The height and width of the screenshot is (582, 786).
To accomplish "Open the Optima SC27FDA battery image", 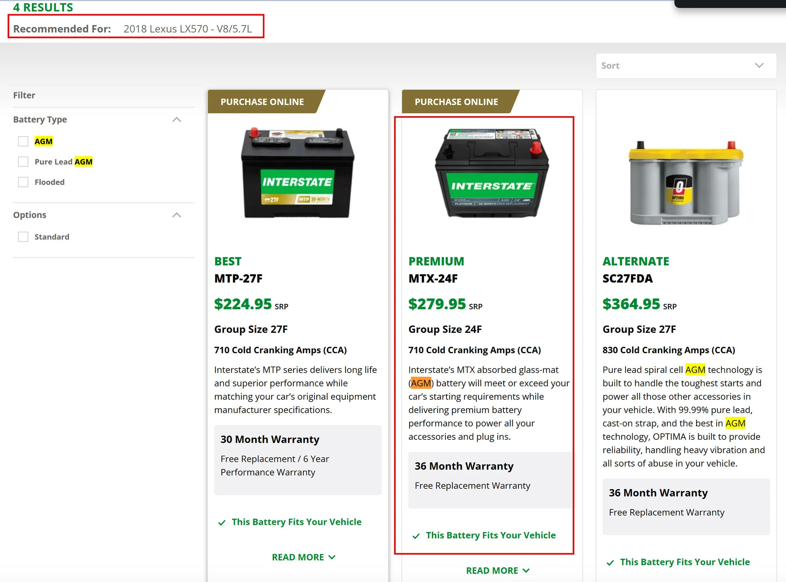I will tap(686, 182).
